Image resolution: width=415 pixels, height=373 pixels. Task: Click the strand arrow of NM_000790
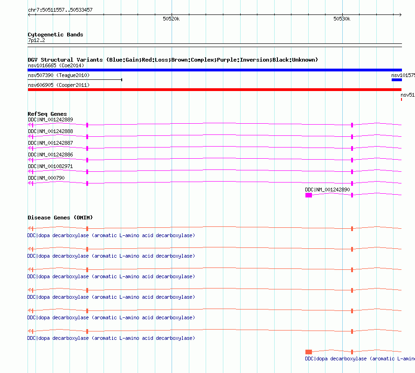[30, 183]
